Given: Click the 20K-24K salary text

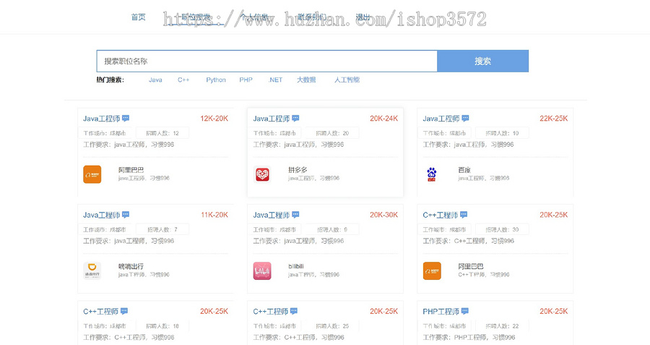Looking at the screenshot, I should coord(384,119).
